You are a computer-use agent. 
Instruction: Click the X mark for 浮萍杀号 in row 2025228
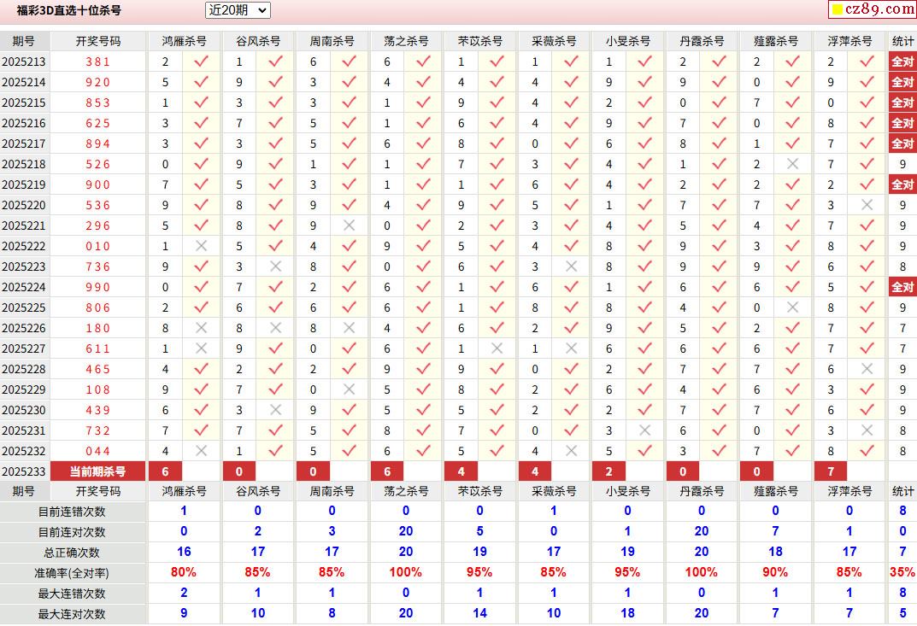(867, 369)
